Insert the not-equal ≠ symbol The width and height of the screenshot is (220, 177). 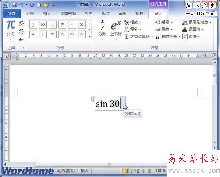pyautogui.click(x=62, y=25)
